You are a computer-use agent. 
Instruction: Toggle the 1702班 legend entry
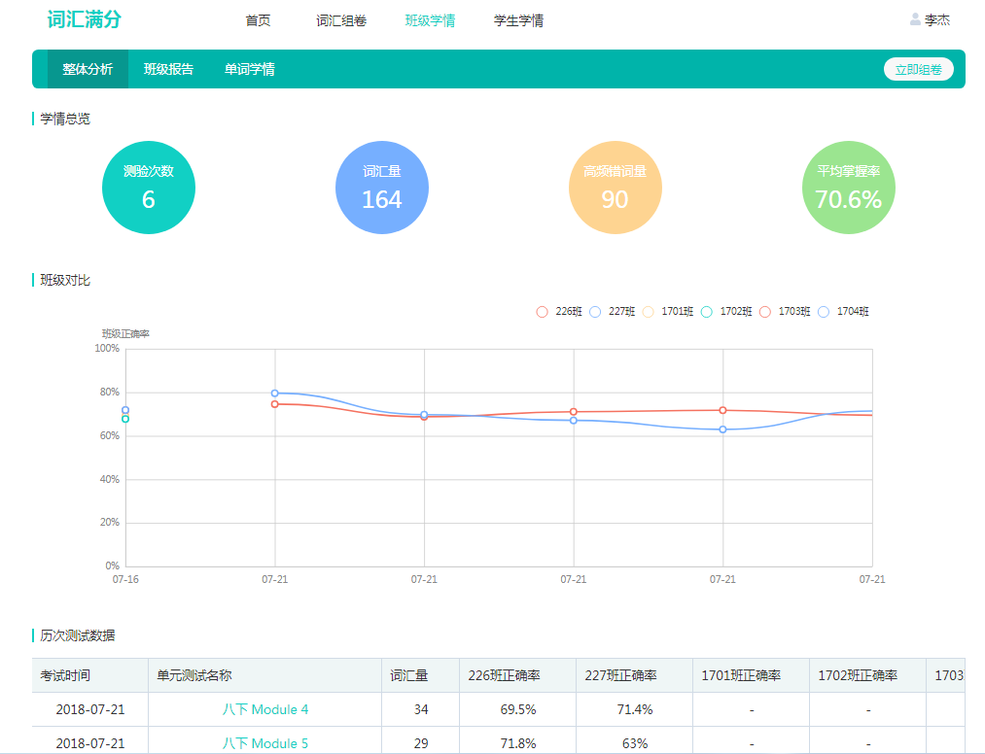click(726, 311)
